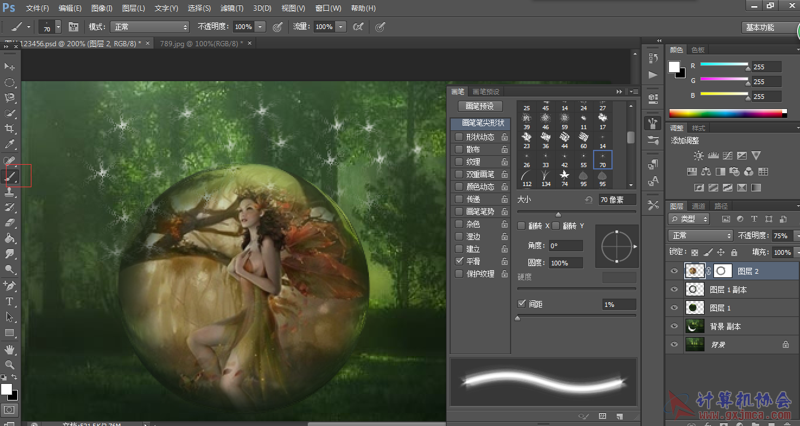Open the layer blend mode 正常 dropdown
The image size is (800, 426).
pos(700,236)
